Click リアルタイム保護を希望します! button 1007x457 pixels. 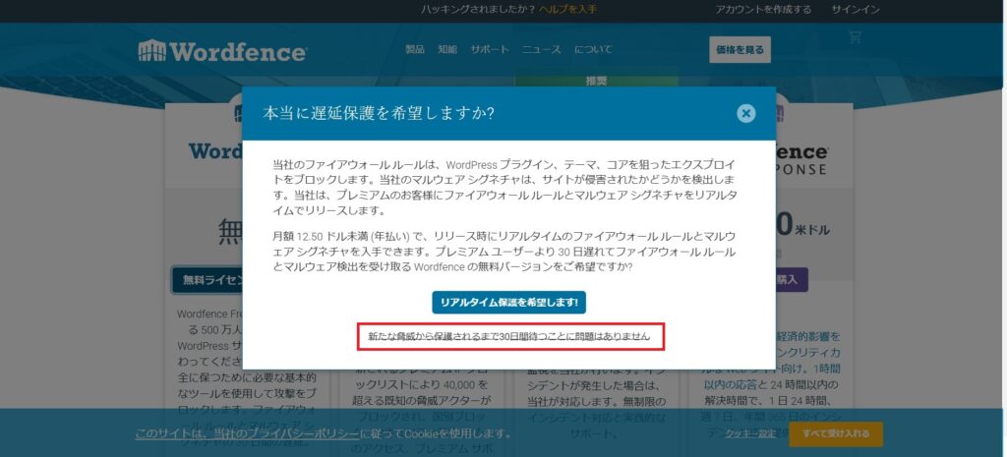tap(508, 303)
